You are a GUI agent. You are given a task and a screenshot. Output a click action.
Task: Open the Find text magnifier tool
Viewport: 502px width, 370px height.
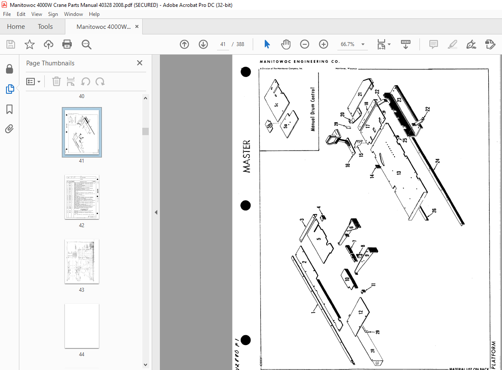pyautogui.click(x=86, y=44)
